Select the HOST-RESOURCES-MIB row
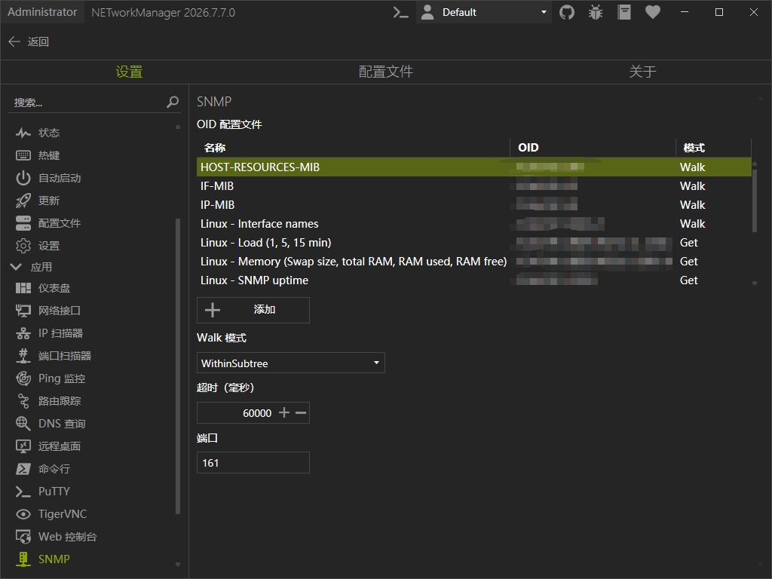772x579 pixels. pyautogui.click(x=473, y=167)
